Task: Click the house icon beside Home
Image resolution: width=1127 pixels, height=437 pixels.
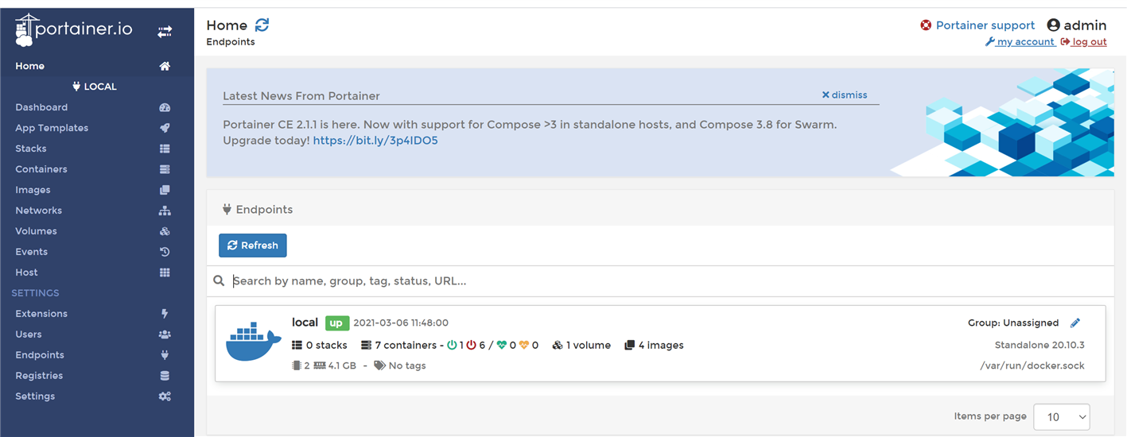Action: [165, 66]
